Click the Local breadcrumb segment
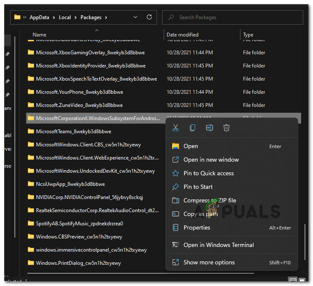313x286 pixels. tap(65, 17)
